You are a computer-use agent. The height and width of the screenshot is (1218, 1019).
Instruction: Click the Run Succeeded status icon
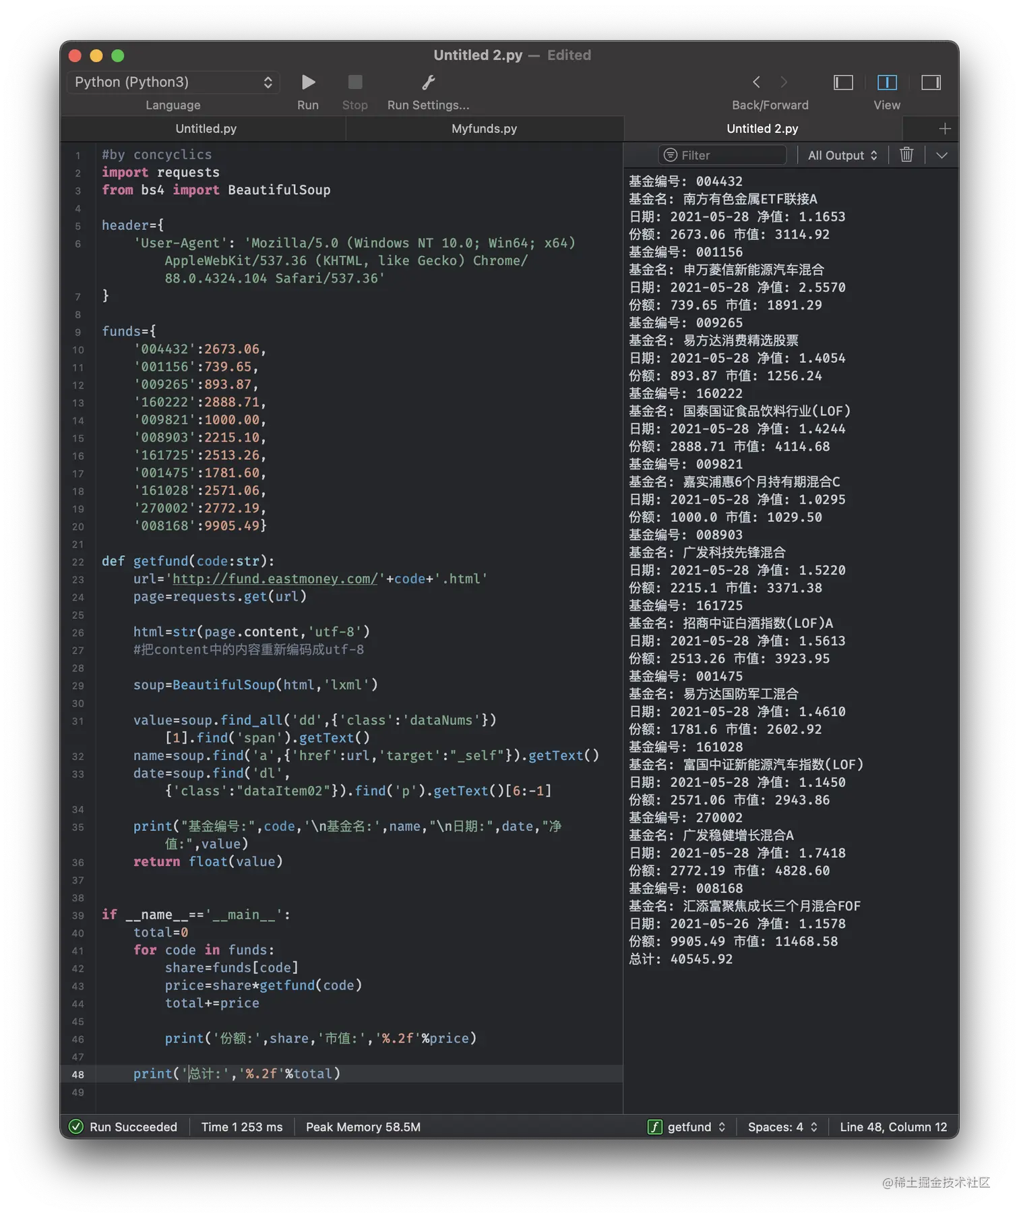pyautogui.click(x=76, y=1127)
